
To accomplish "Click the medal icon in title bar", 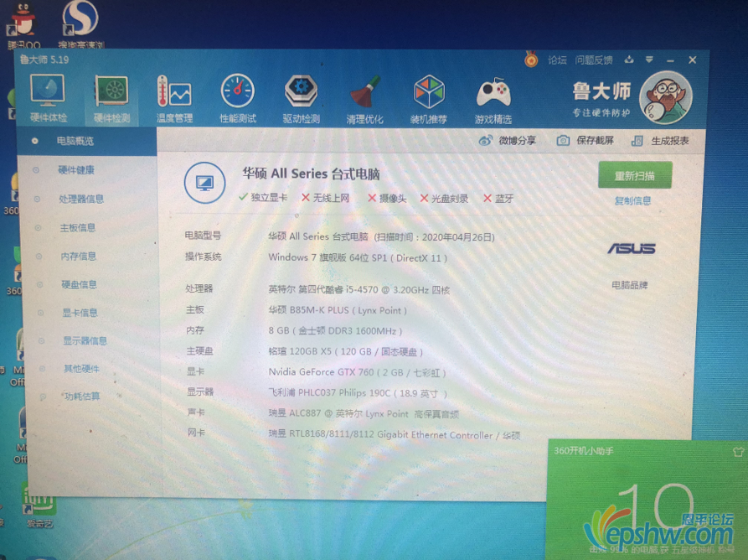I will (531, 60).
